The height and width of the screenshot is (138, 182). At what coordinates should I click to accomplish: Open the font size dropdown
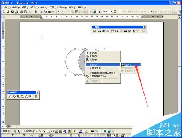tap(152, 12)
